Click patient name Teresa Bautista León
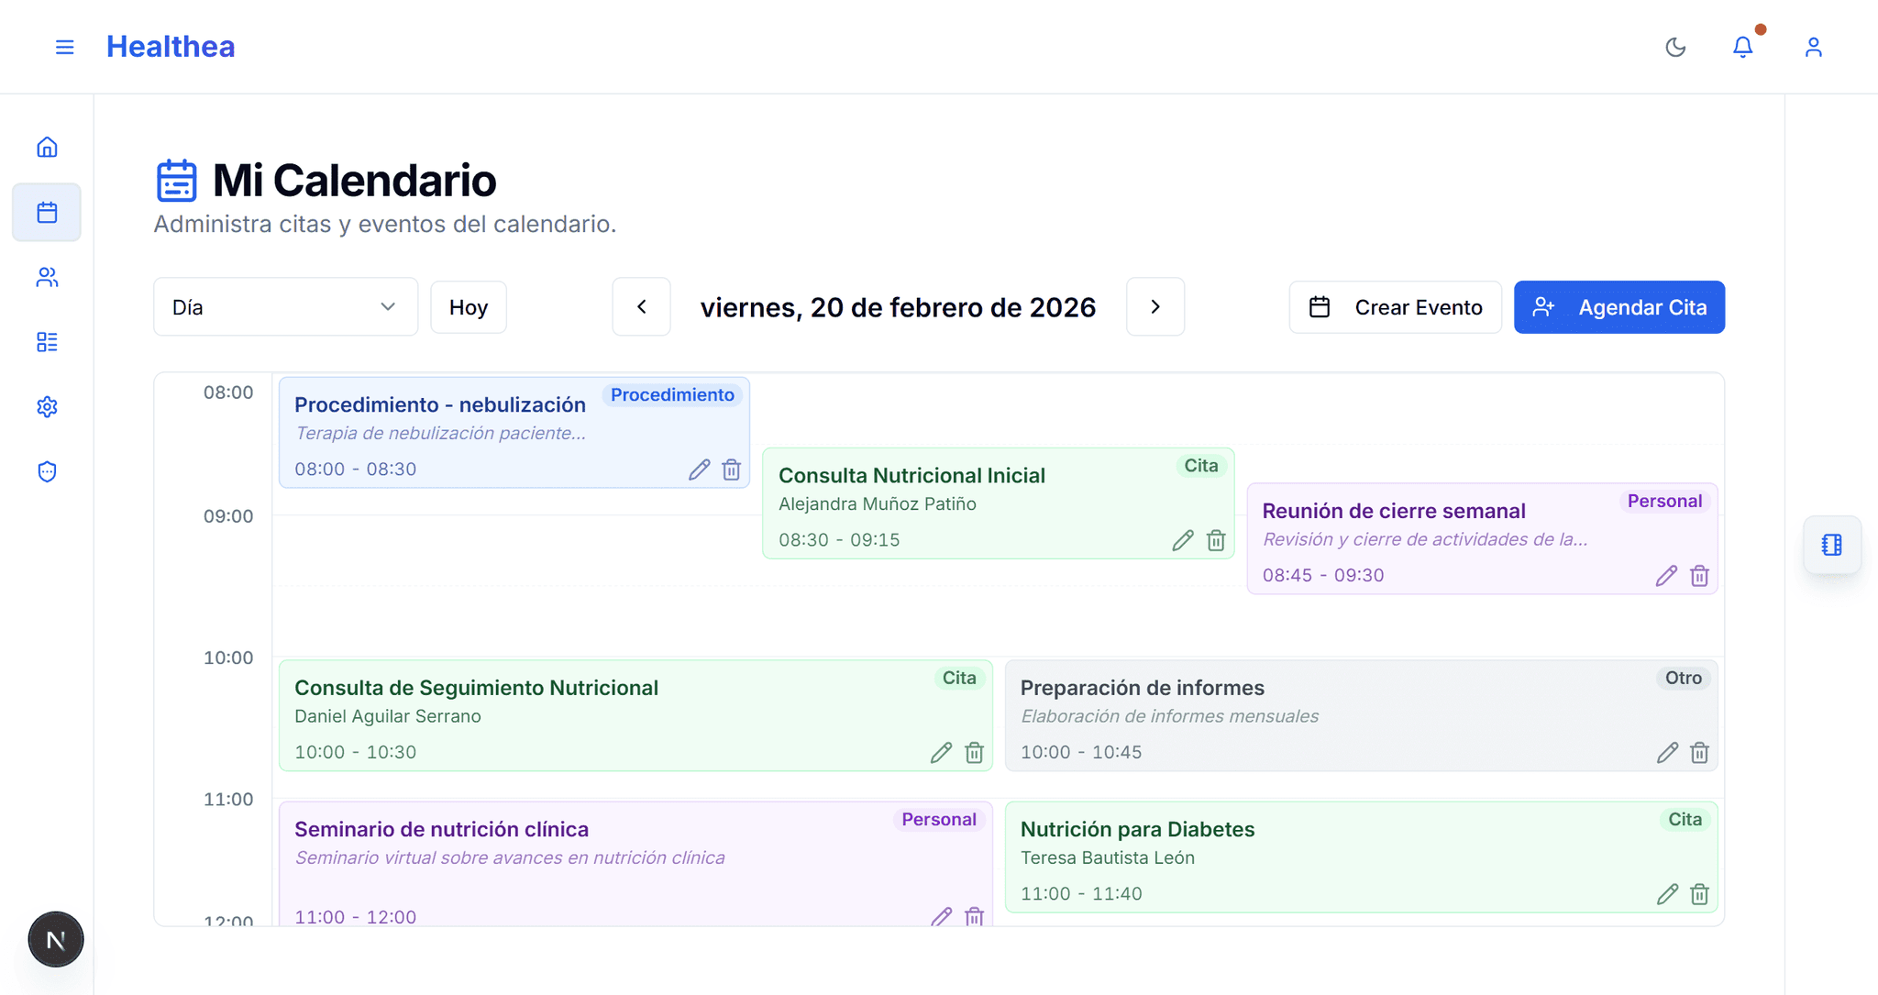The width and height of the screenshot is (1878, 995). tap(1108, 857)
